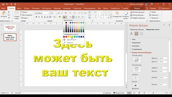
Task: Open the Упорядочить arrange icon
Action: [117, 13]
